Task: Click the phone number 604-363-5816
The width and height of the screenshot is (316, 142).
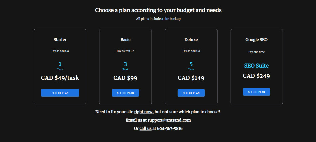Action: (x=170, y=128)
